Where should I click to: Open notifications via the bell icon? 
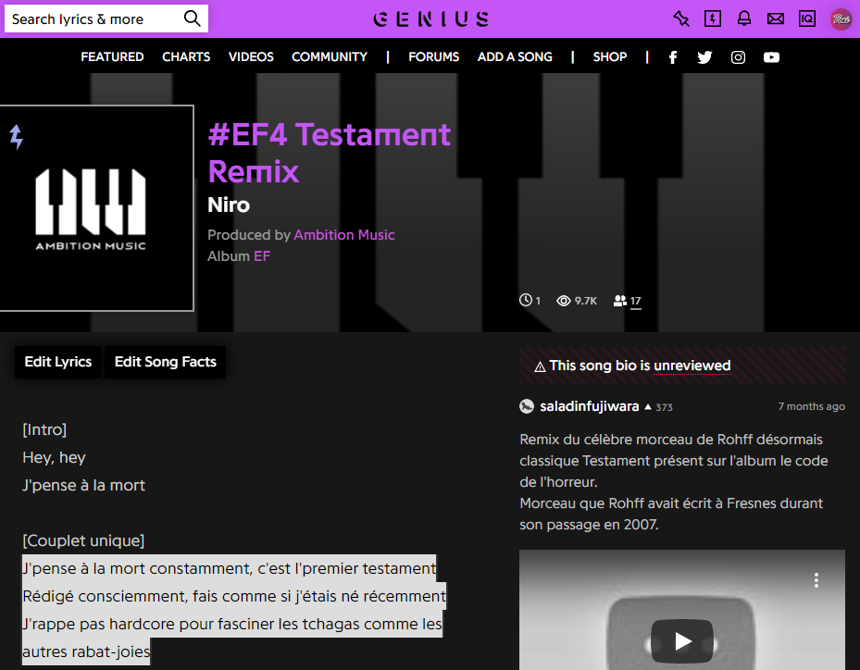[x=743, y=18]
